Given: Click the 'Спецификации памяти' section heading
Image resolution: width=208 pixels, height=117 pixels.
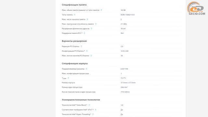Looking at the screenshot, I should pos(74,5).
